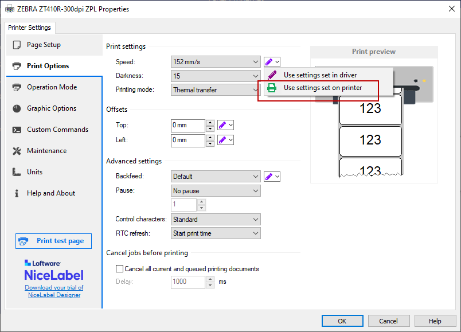Viewport: 461px width, 332px height.
Task: Click the pencil icon next to Speed
Action: (x=269, y=62)
